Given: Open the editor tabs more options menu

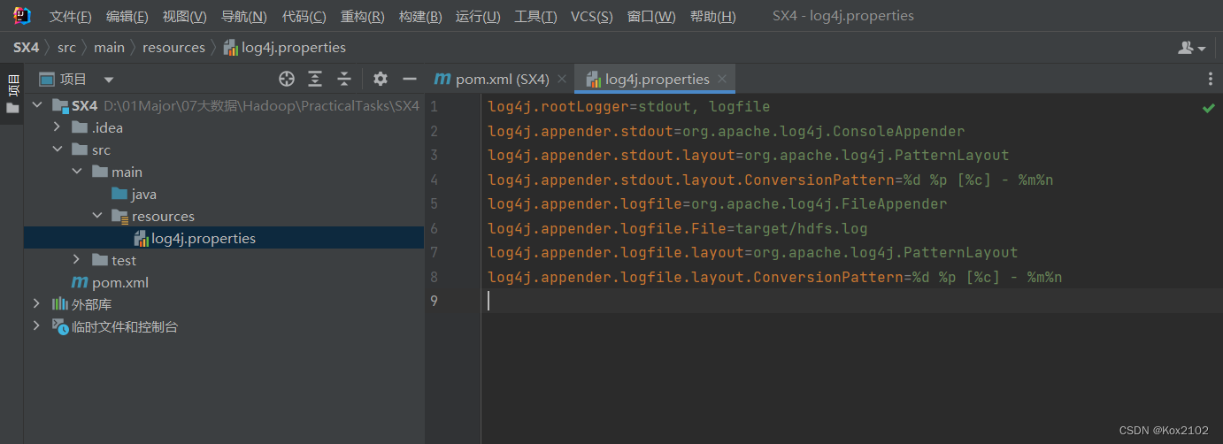Looking at the screenshot, I should 1210,80.
